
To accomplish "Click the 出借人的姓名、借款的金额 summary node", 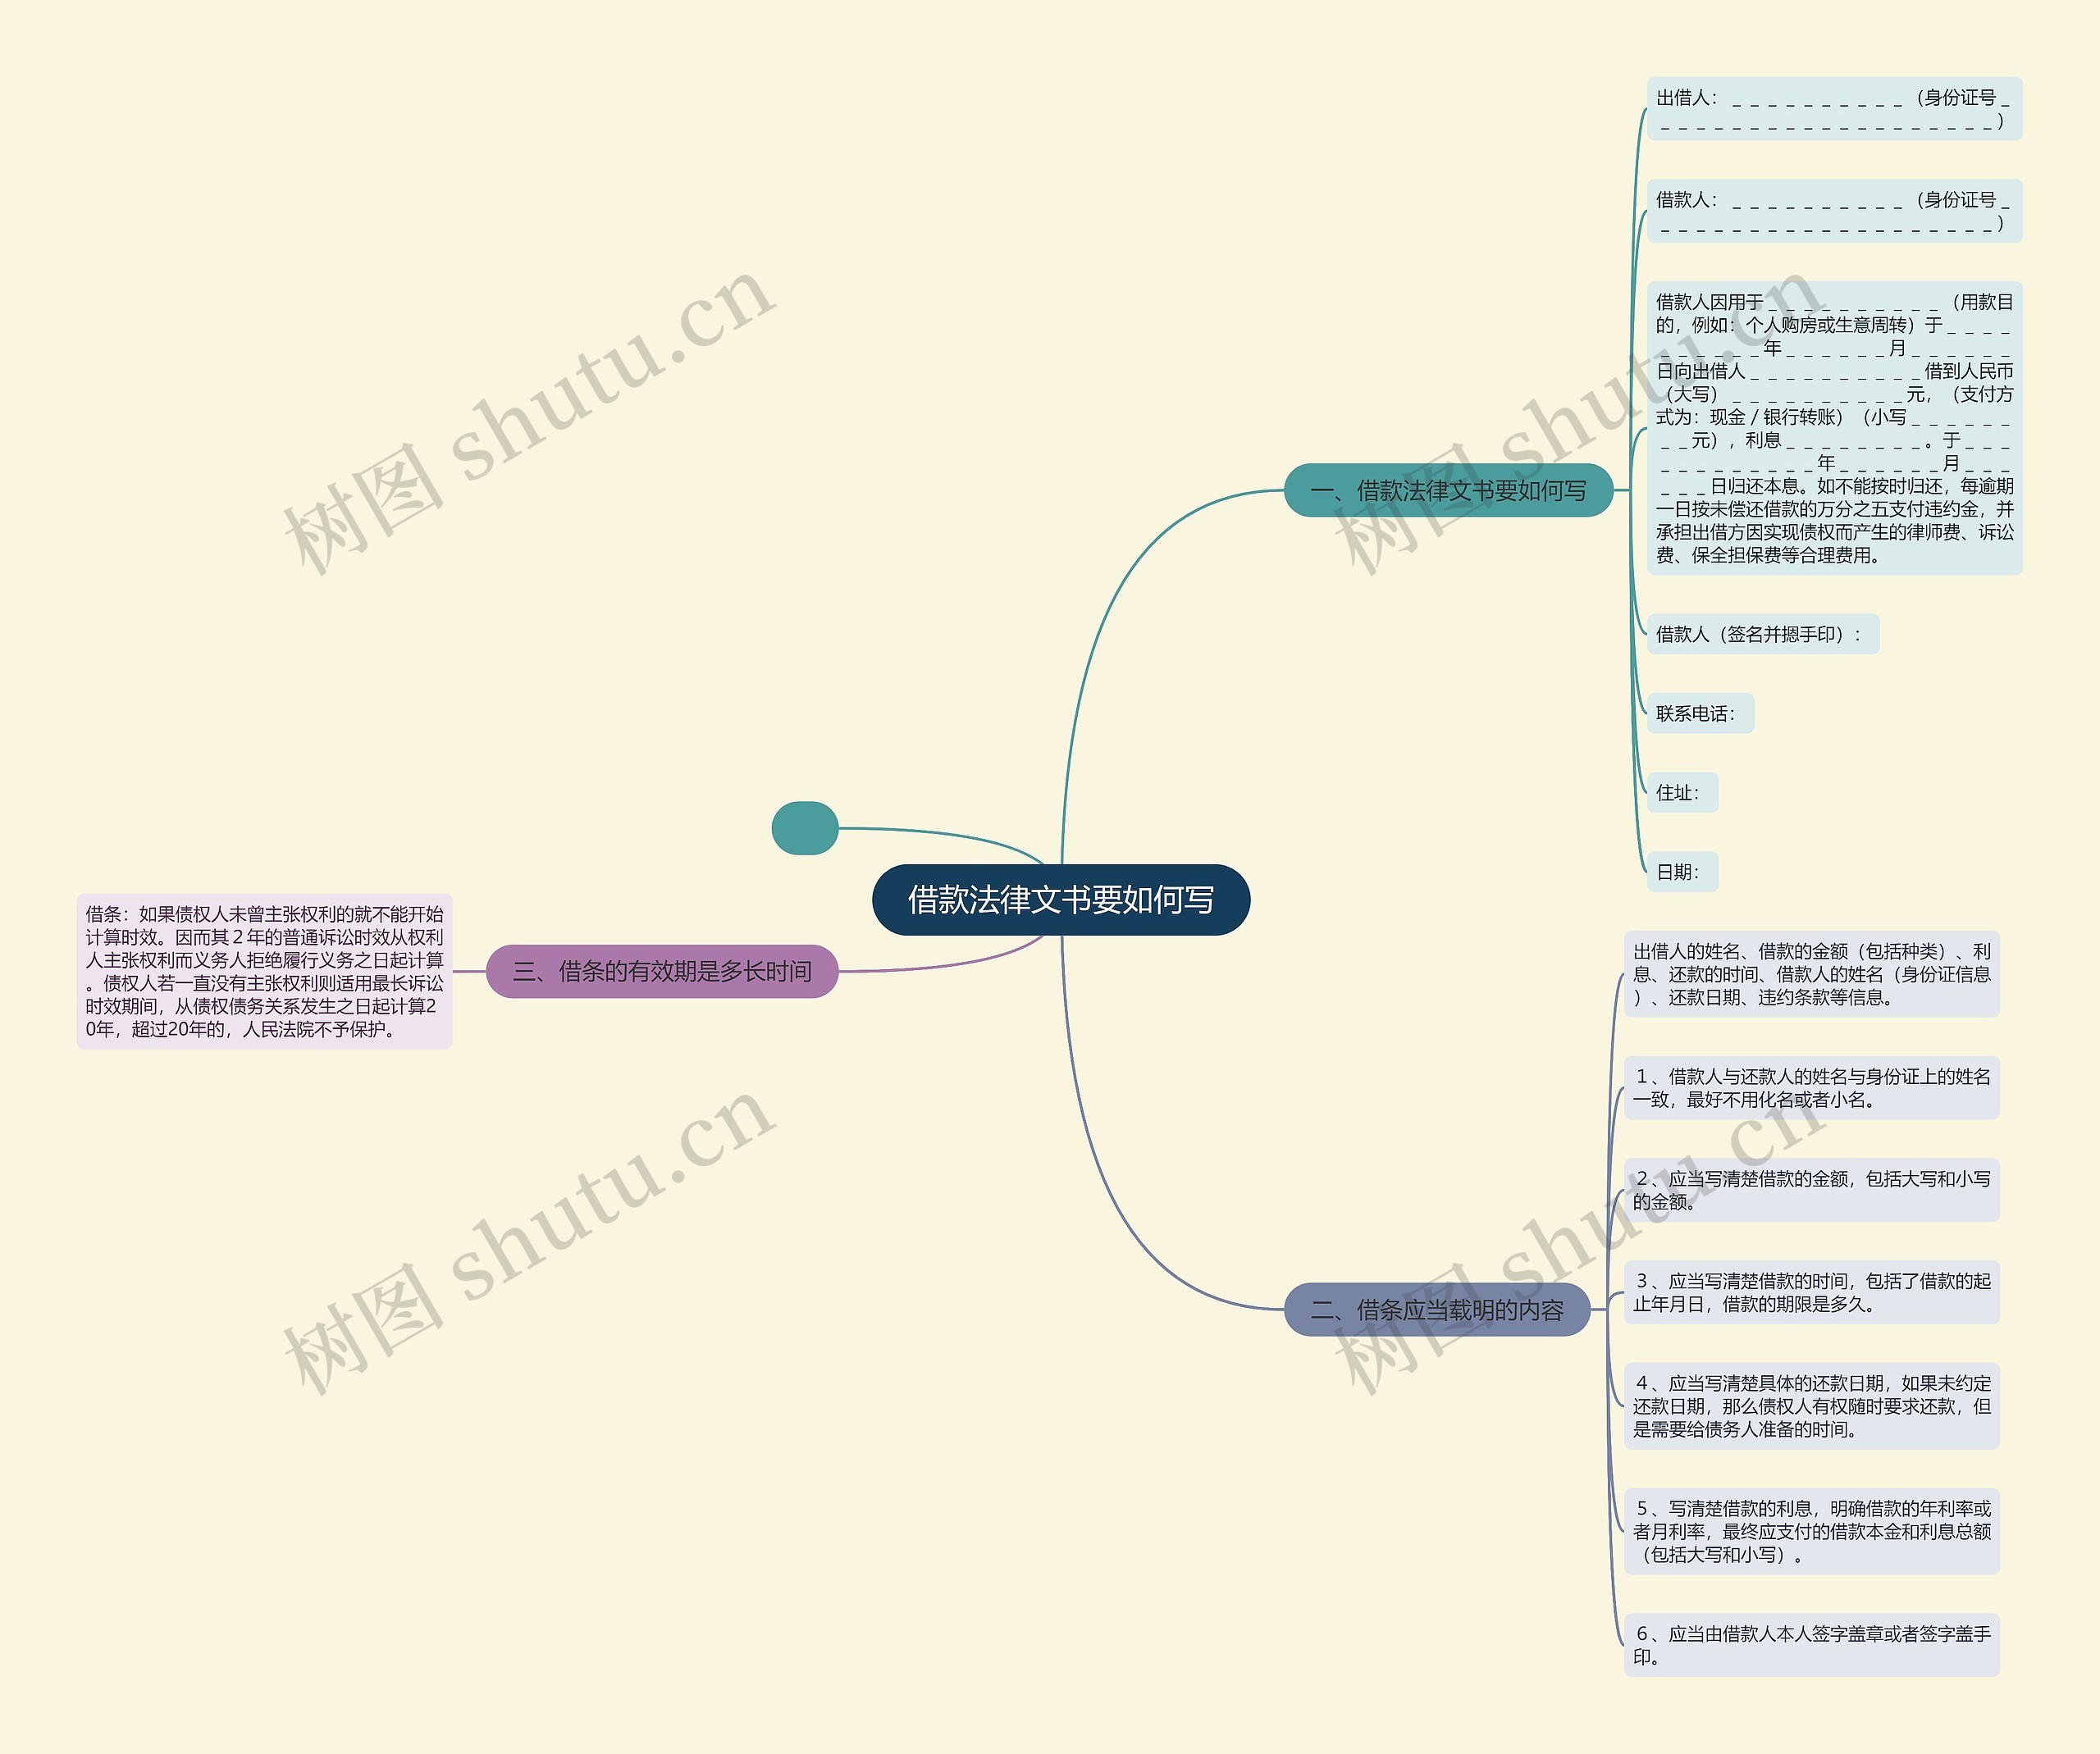I will click(x=1811, y=973).
